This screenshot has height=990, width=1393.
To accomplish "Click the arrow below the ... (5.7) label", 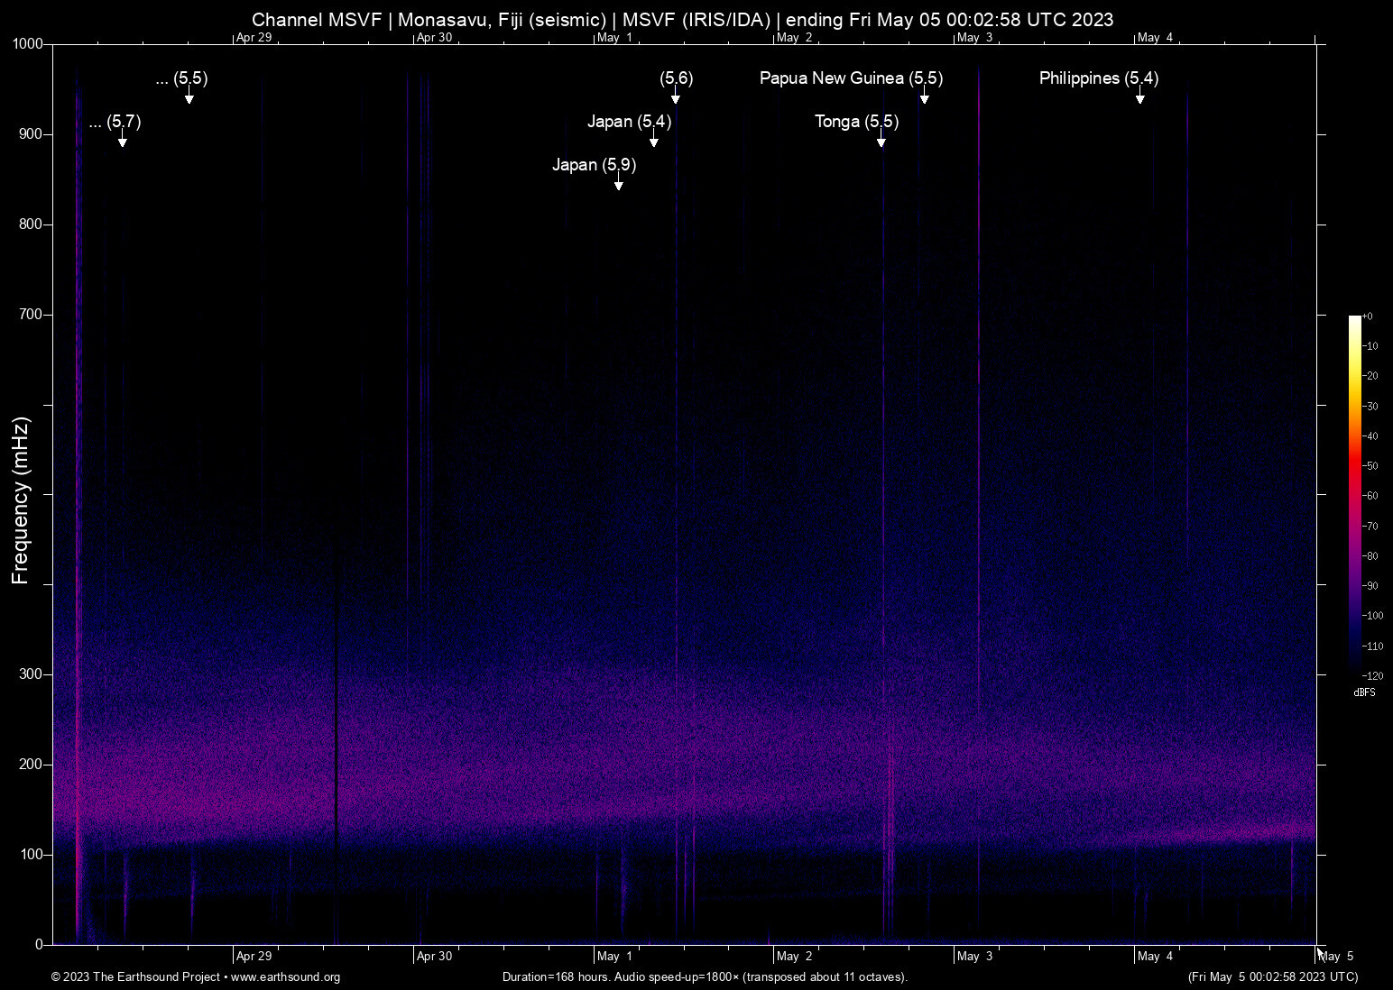I will click(122, 141).
